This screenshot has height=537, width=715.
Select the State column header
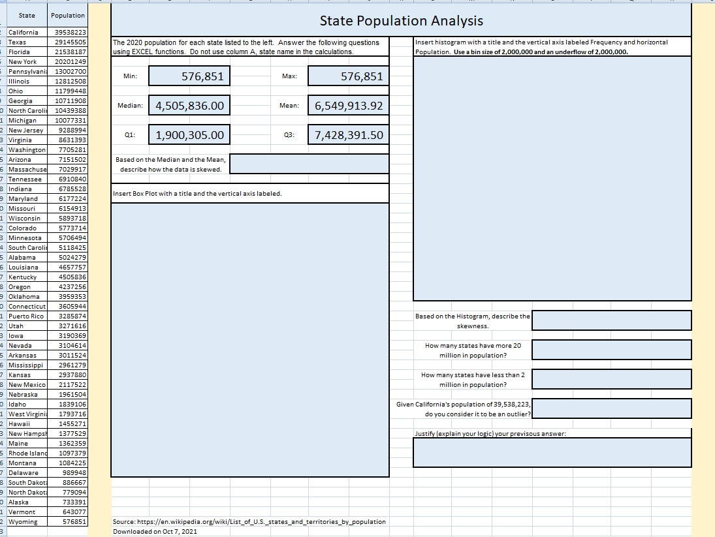[27, 16]
